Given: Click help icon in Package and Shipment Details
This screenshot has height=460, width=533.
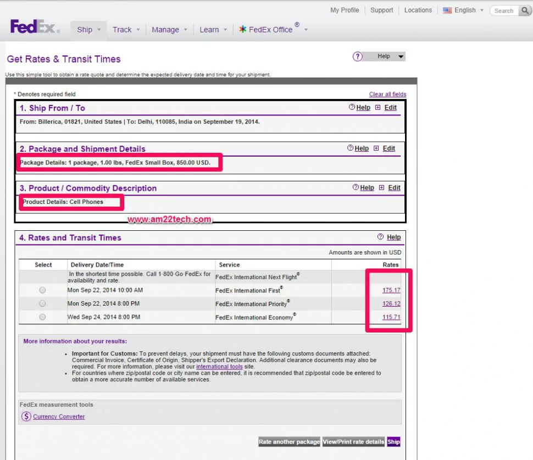Looking at the screenshot, I should pos(350,148).
